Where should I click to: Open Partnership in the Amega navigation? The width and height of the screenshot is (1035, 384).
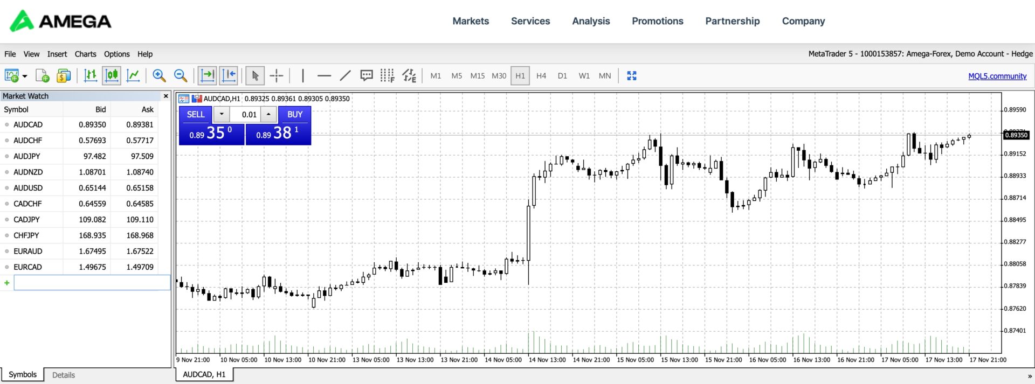733,21
